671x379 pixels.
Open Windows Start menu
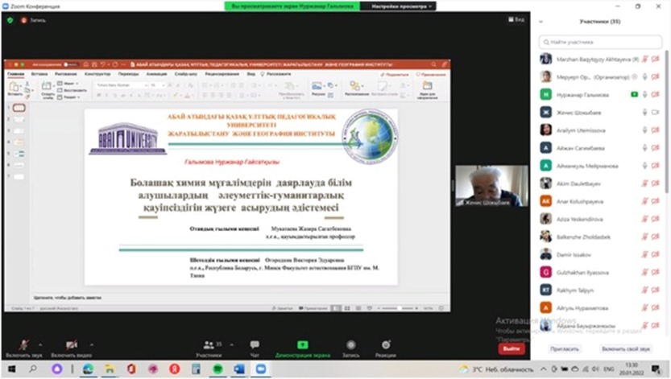pyautogui.click(x=10, y=369)
